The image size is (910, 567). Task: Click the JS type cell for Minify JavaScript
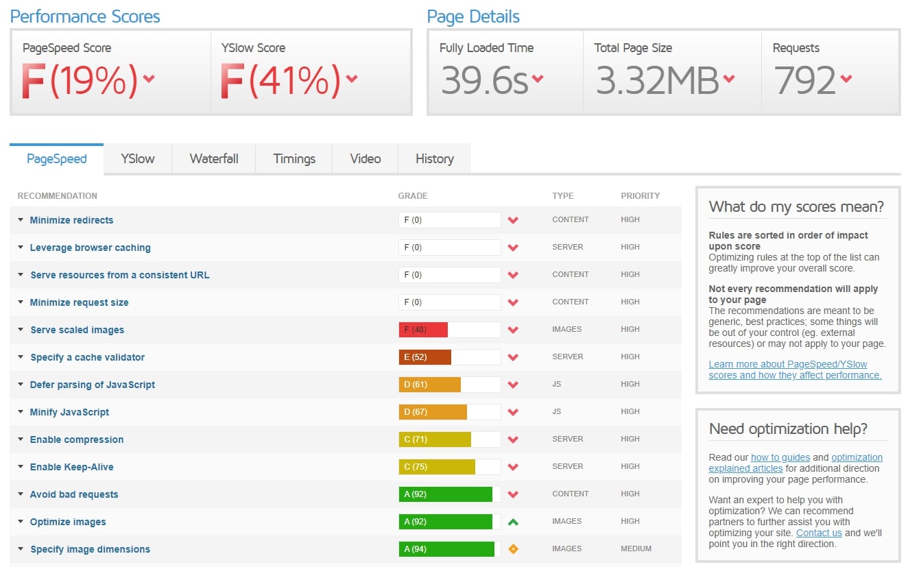557,411
